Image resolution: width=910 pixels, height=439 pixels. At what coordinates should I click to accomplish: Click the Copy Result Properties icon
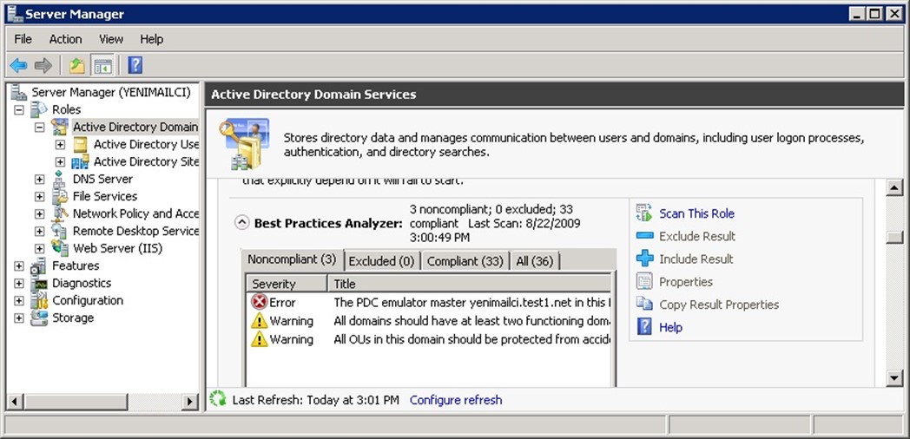pyautogui.click(x=644, y=305)
